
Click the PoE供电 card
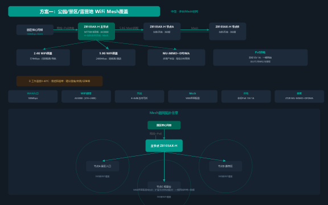tap(260, 58)
